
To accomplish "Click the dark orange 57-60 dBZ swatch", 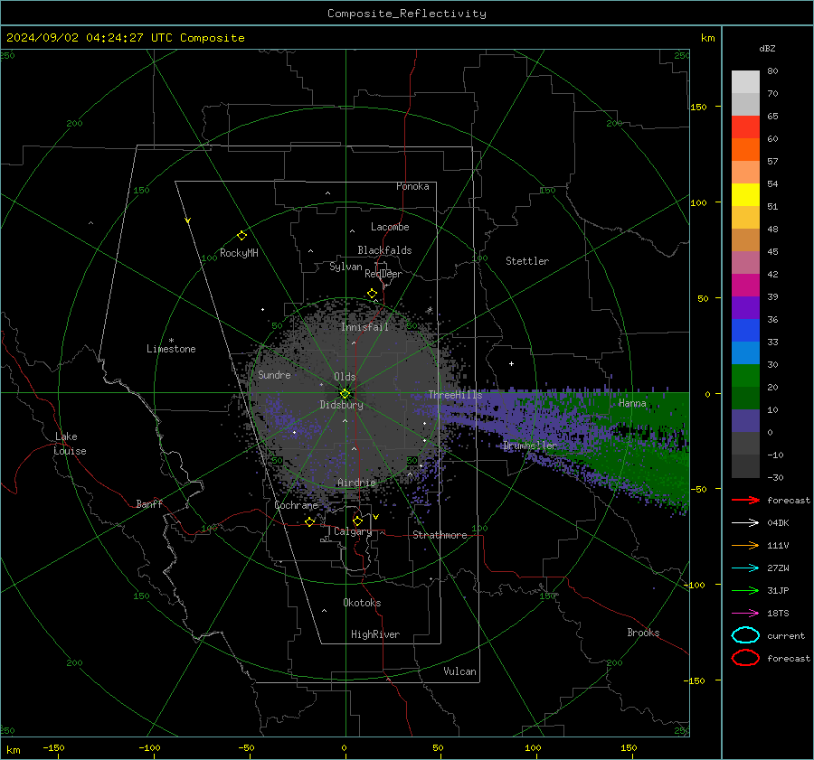I will 745,150.
